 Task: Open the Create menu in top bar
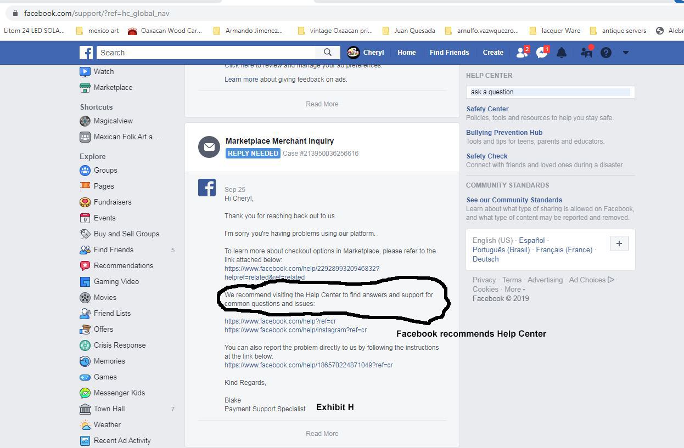point(493,53)
